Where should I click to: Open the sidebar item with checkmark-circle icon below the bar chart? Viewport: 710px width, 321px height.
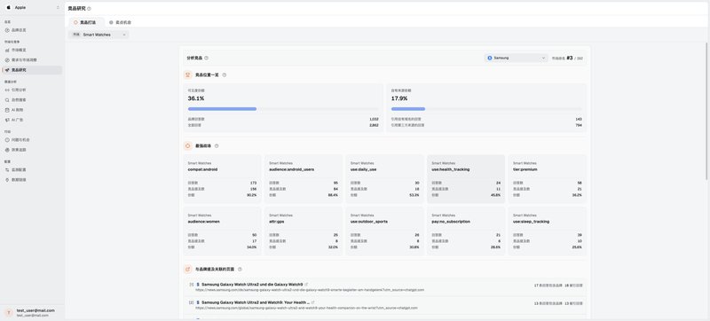pyautogui.click(x=32, y=60)
